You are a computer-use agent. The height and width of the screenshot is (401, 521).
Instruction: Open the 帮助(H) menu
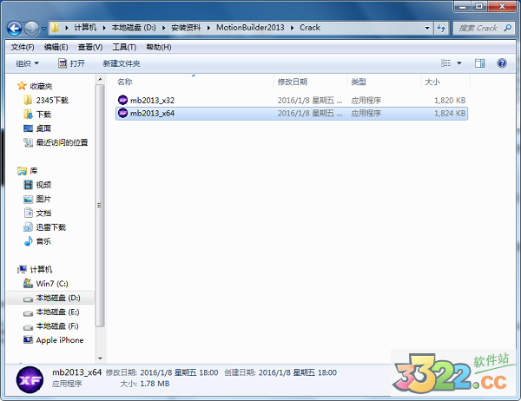click(x=159, y=47)
